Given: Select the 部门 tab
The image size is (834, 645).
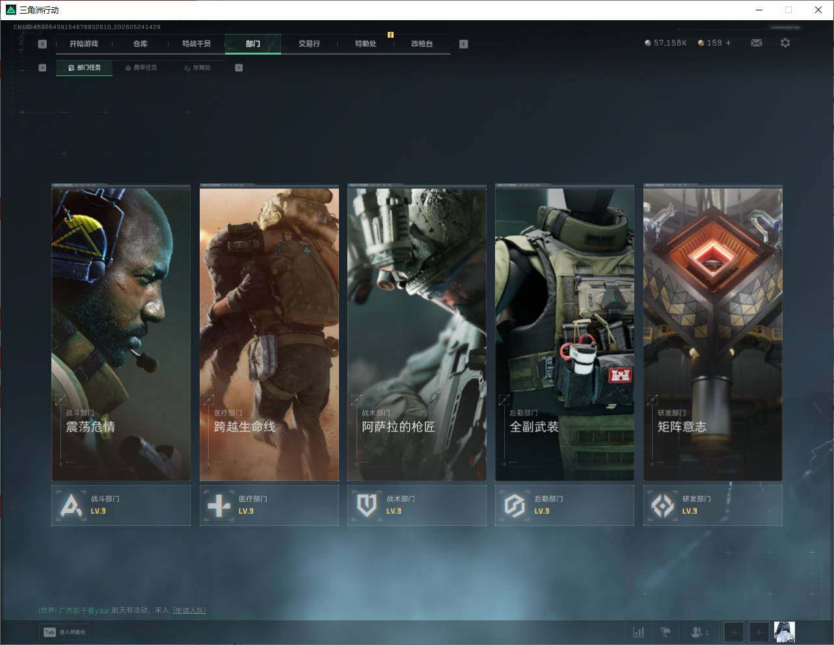Looking at the screenshot, I should (253, 44).
